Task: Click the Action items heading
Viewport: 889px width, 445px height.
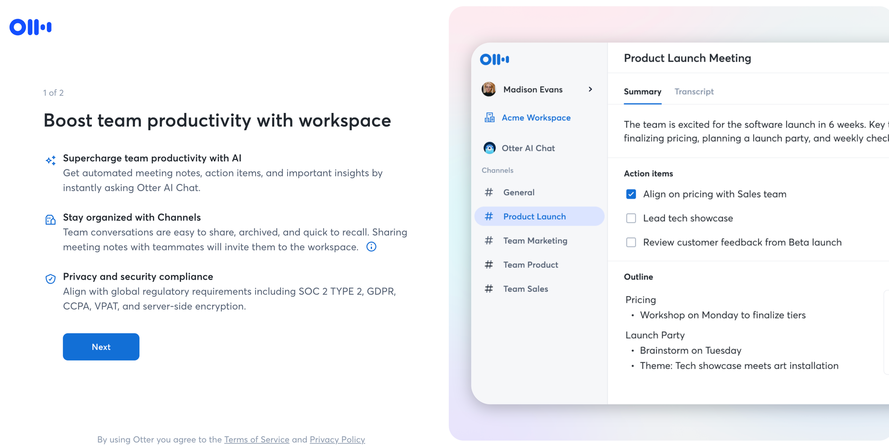Action: click(649, 173)
